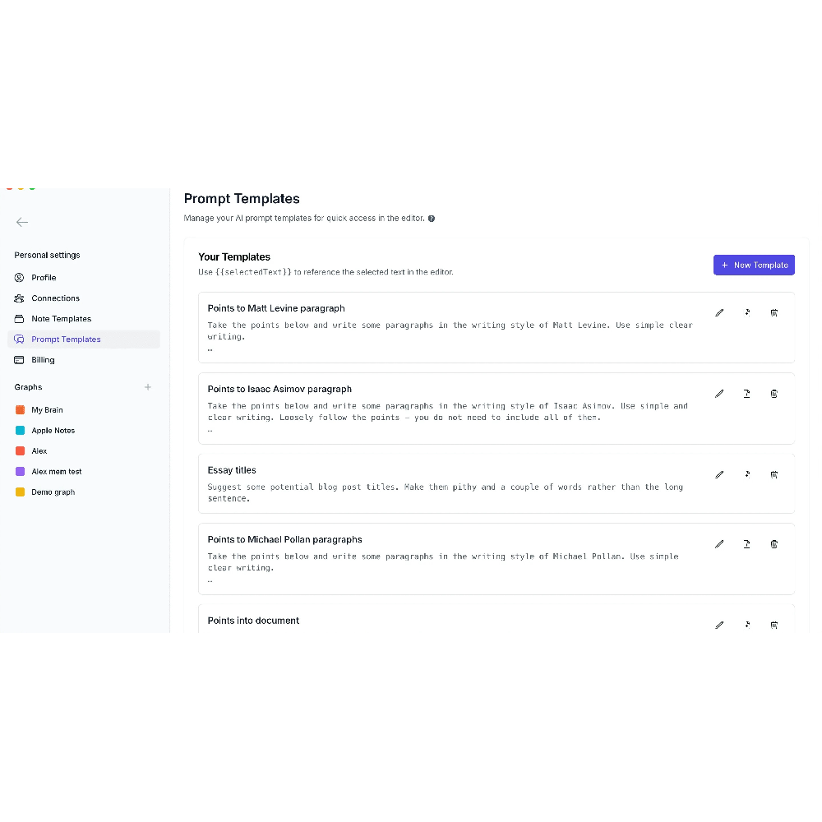The image size is (822, 822).
Task: Delete the Essay titles template
Action: pos(774,474)
